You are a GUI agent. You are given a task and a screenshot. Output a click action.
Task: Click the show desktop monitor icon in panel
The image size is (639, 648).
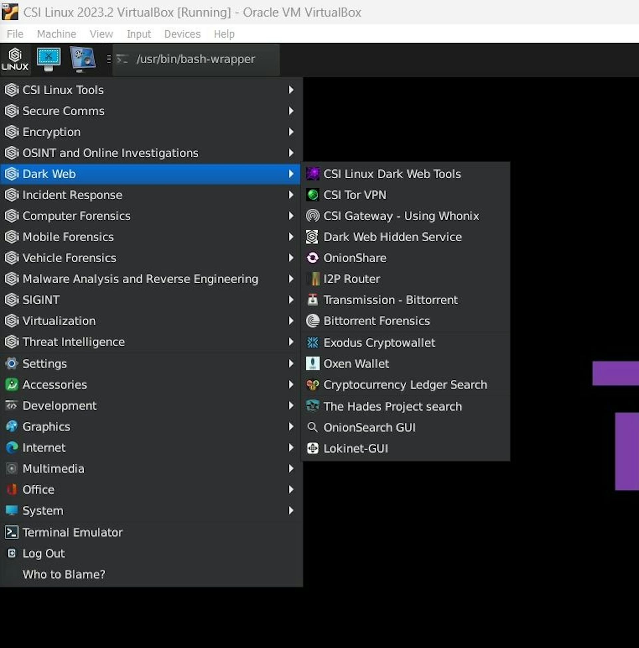(49, 59)
